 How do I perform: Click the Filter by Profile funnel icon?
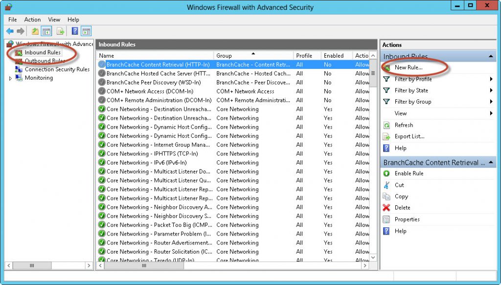387,79
